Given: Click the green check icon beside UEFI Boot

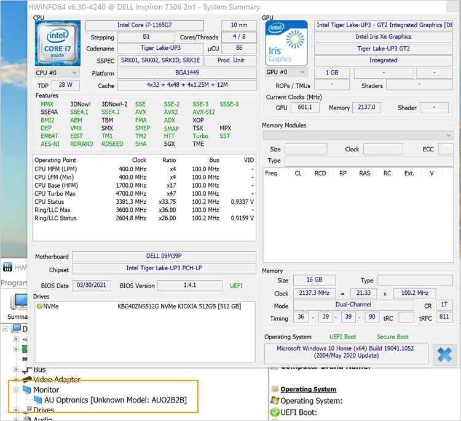Looking at the screenshot, I should point(274,412).
